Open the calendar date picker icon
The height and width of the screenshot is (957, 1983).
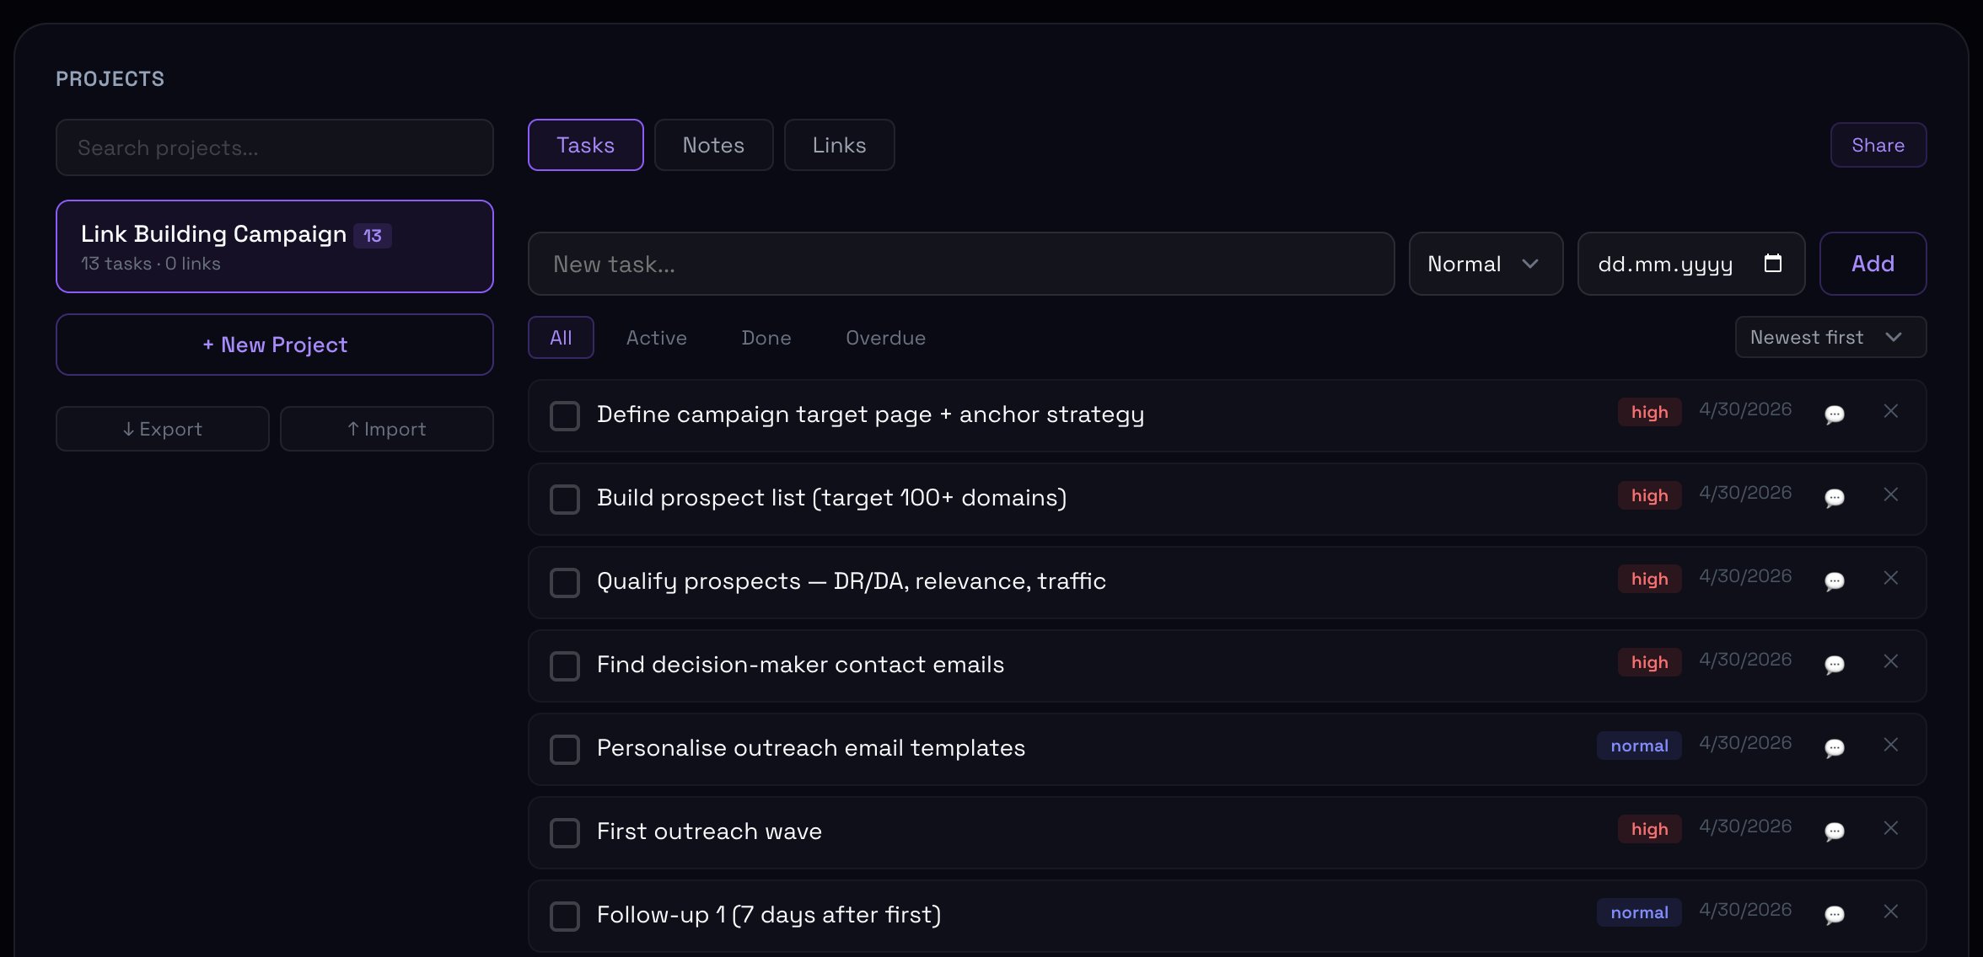tap(1773, 264)
